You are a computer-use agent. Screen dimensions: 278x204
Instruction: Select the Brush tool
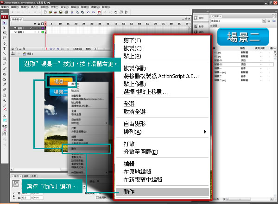5,68
